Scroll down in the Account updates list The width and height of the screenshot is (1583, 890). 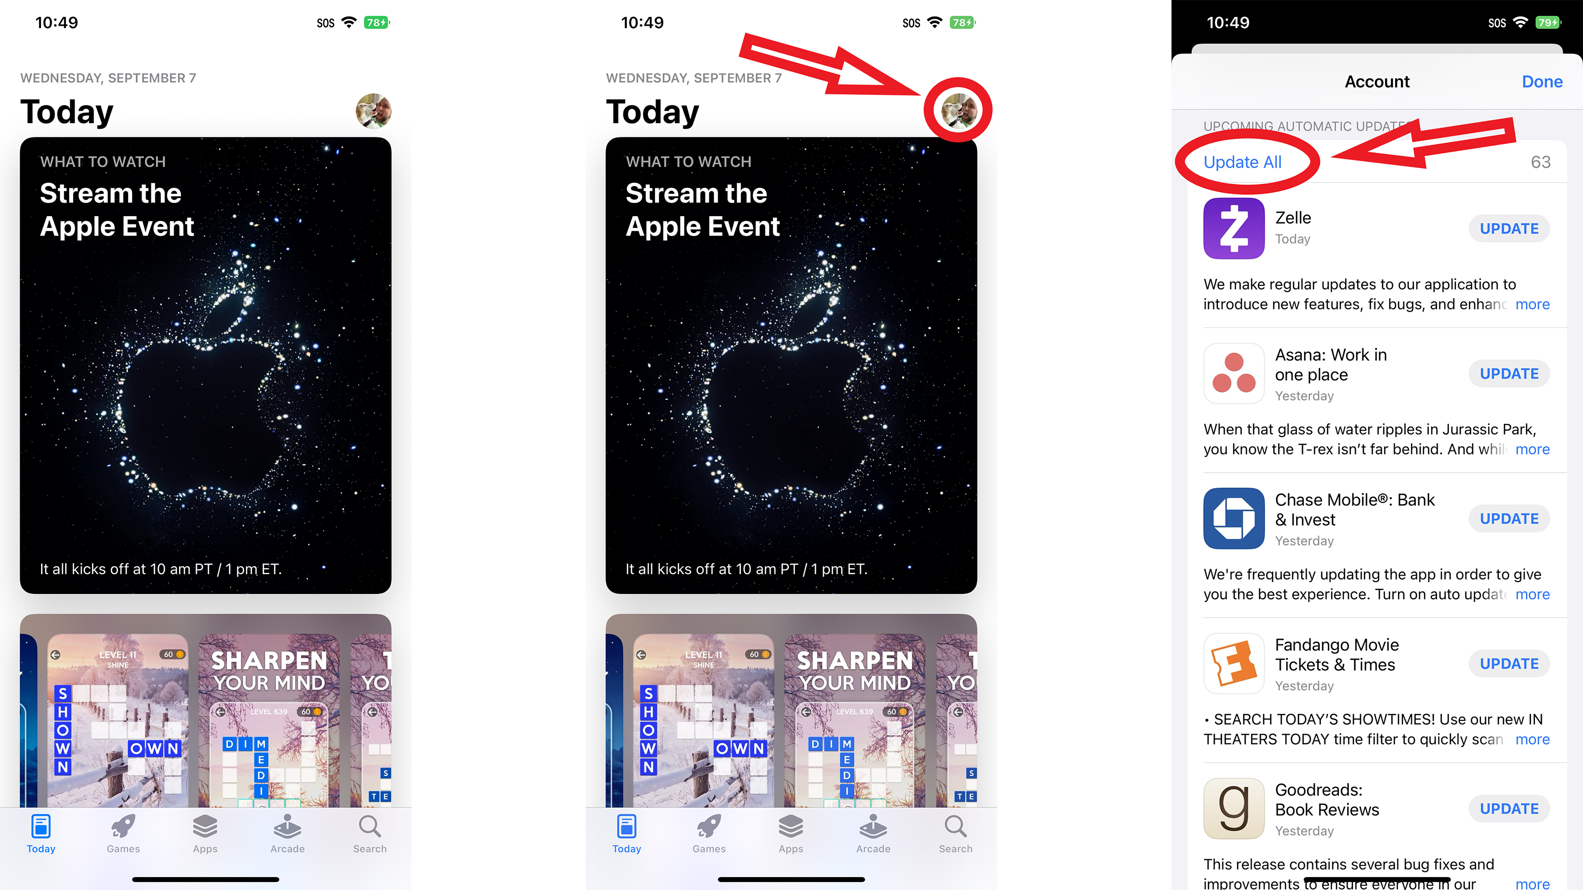[x=1375, y=543]
